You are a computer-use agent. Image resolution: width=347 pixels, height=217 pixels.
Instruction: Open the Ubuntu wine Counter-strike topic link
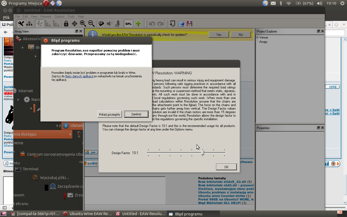click(221, 196)
